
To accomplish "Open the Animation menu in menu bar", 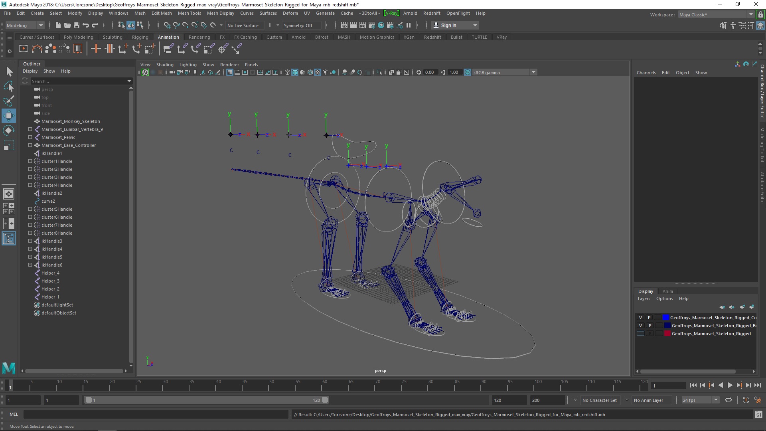I will (x=168, y=37).
